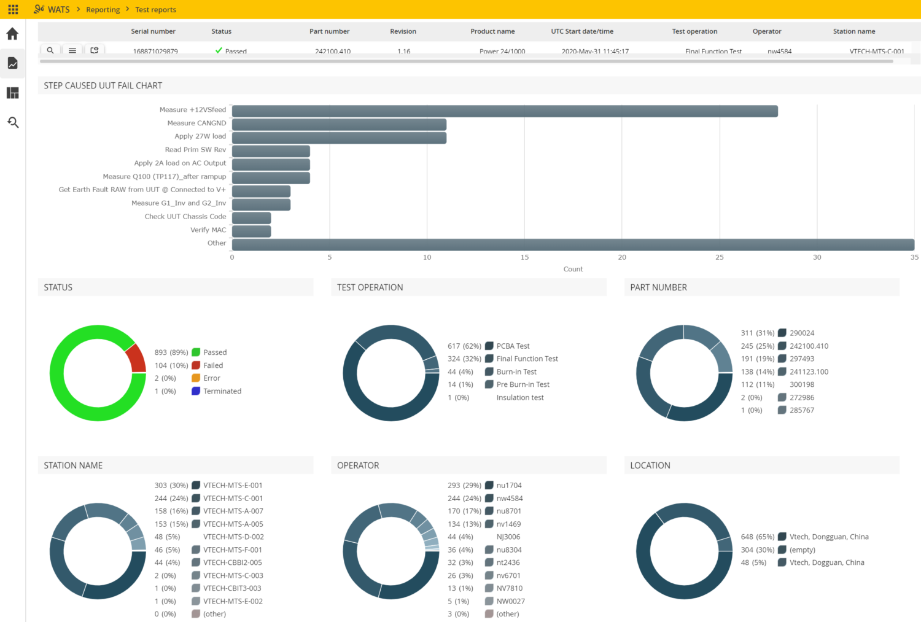
Task: Click the green Passed checkmark icon
Action: coord(219,50)
